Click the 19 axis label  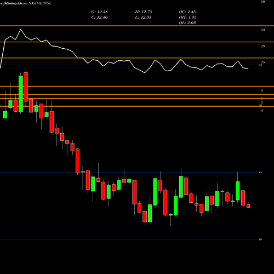pos(262,46)
